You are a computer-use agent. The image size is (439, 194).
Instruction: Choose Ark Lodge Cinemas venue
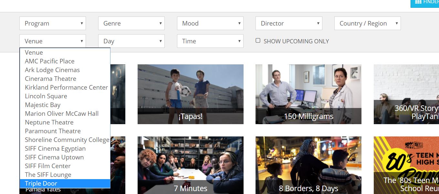pyautogui.click(x=65, y=70)
